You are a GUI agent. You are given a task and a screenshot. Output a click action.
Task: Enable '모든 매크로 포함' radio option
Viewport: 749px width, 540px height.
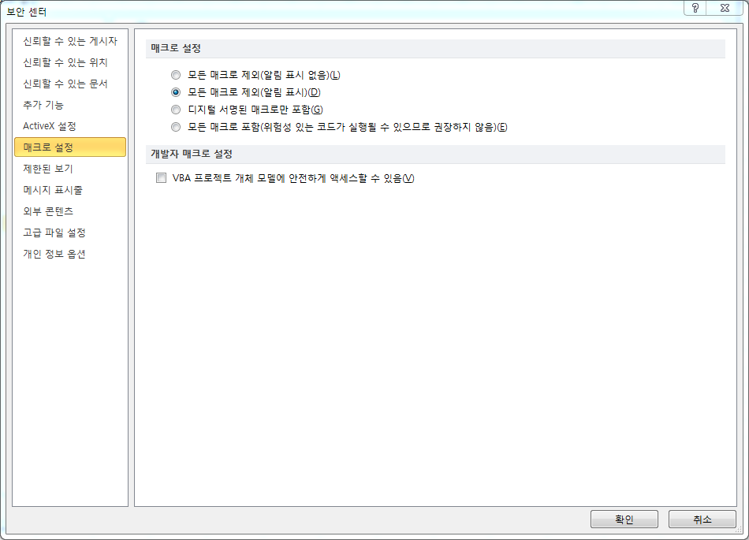[x=176, y=127]
